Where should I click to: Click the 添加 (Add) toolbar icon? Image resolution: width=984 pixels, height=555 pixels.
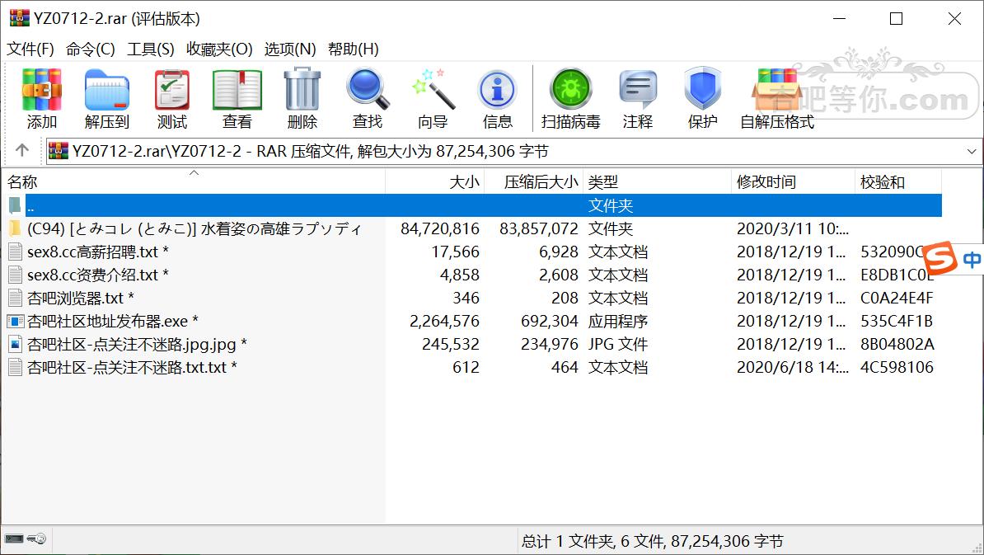coord(42,99)
